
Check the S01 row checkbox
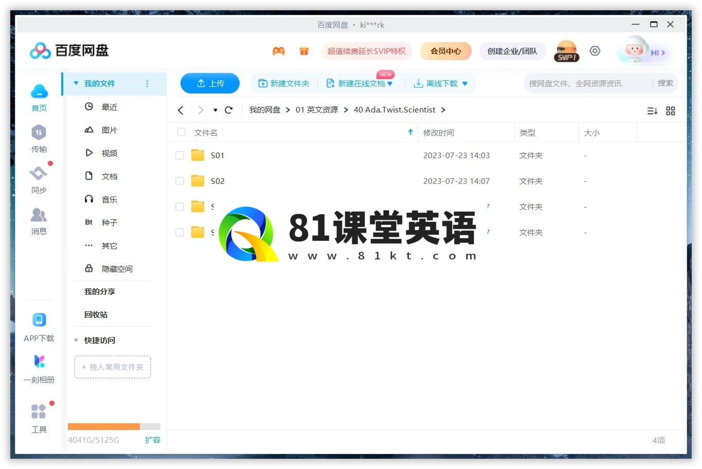179,155
